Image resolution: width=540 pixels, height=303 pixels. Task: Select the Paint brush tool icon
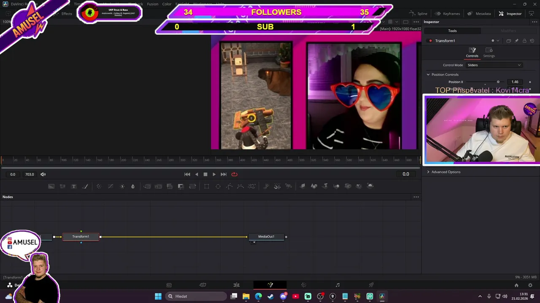85,186
